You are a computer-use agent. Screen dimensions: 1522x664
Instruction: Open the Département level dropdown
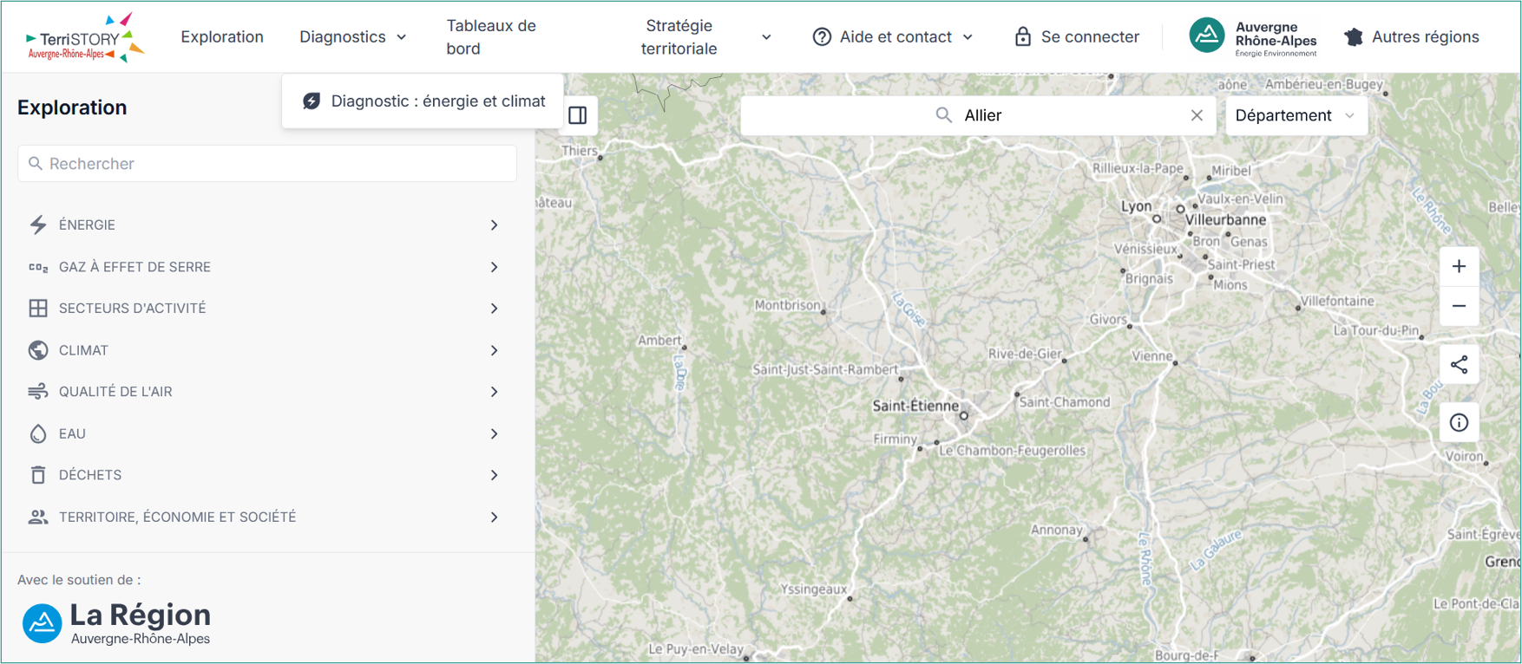1296,115
